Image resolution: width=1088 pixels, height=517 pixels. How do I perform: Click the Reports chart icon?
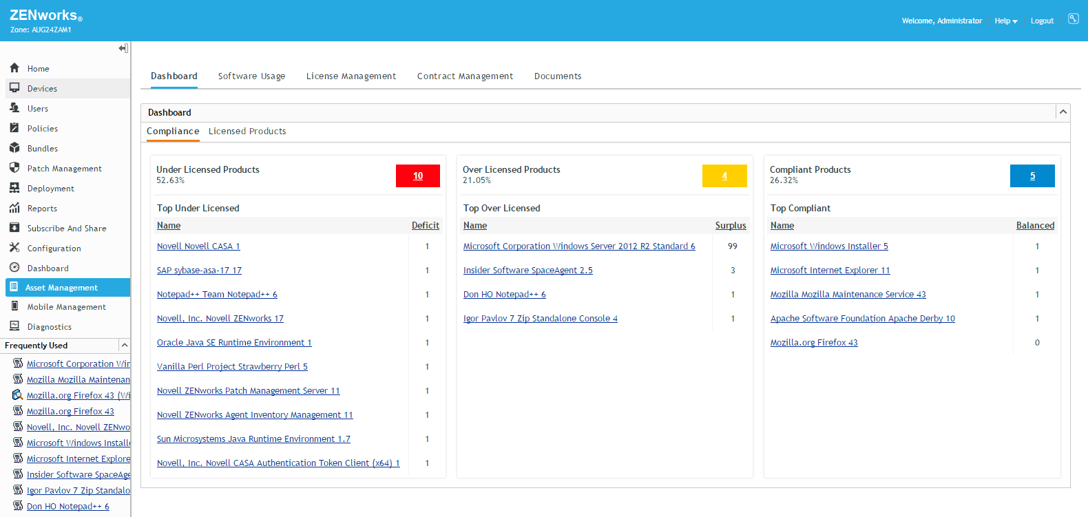pyautogui.click(x=14, y=208)
